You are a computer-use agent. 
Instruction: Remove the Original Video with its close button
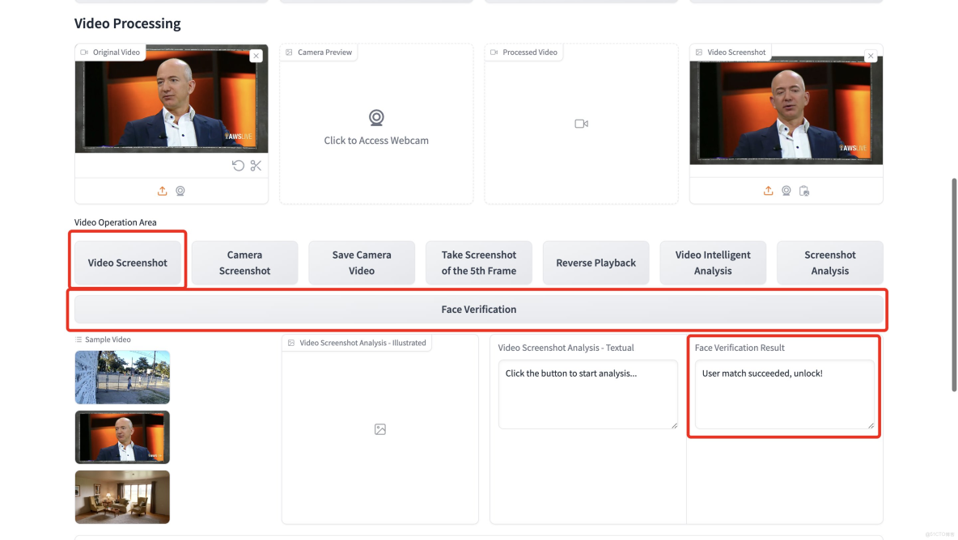pyautogui.click(x=256, y=55)
